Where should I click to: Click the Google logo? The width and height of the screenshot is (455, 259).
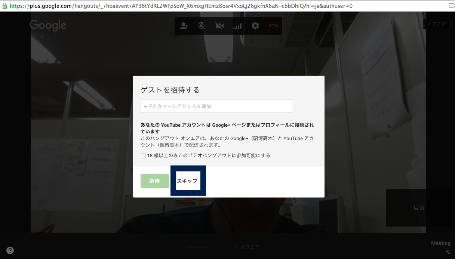coord(48,25)
